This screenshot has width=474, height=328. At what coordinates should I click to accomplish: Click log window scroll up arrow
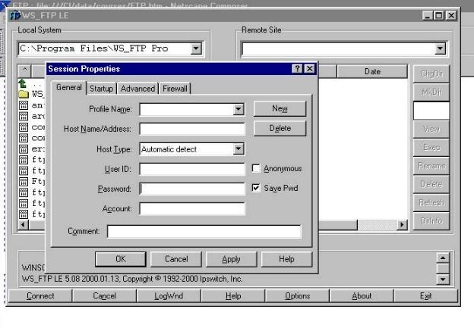tap(443, 258)
